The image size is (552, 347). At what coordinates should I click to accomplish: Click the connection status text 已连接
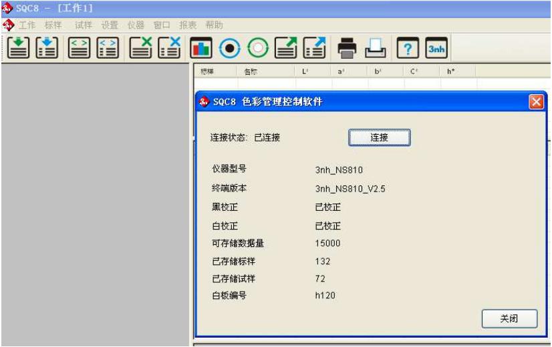click(267, 137)
